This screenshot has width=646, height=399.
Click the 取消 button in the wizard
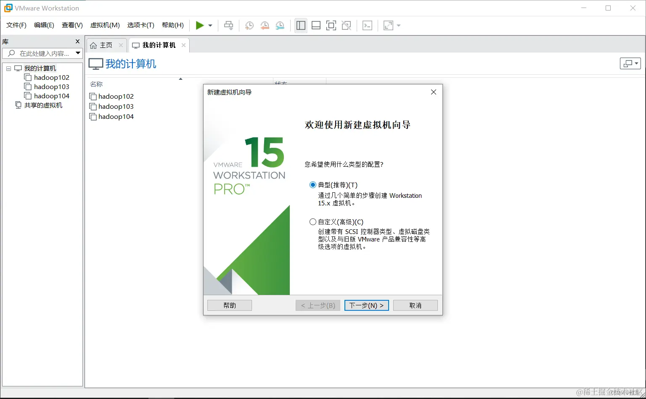pos(416,305)
